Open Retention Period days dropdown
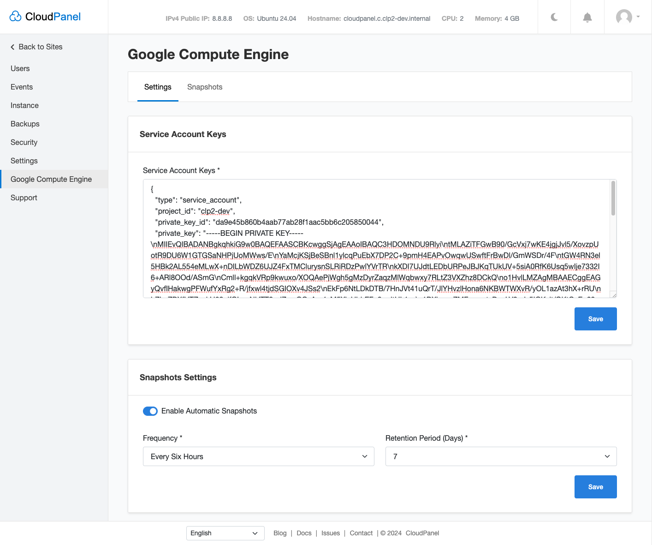The width and height of the screenshot is (652, 545). pyautogui.click(x=501, y=456)
